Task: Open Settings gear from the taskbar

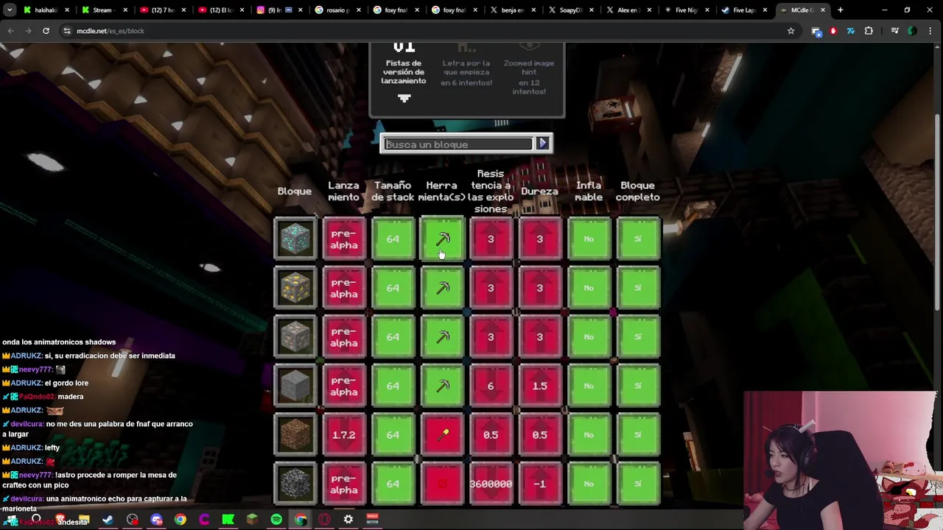Action: [x=348, y=520]
